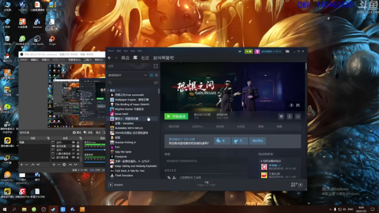The height and width of the screenshot is (213, 379).
Task: Open the Downloads section at Steam bottom
Action: (x=206, y=184)
